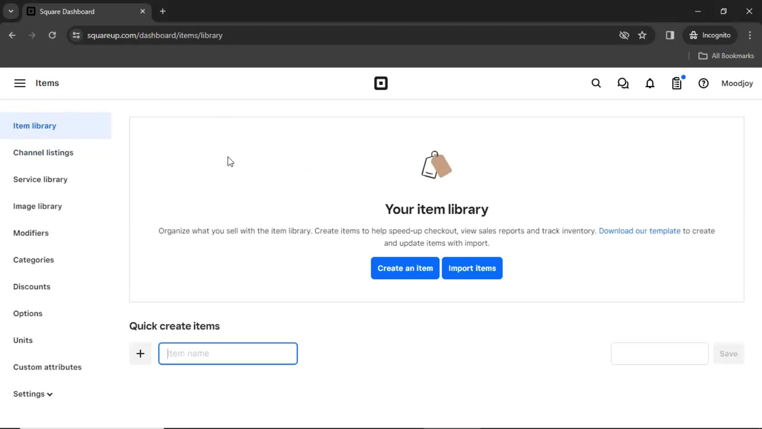Click the refresh page button
The height and width of the screenshot is (429, 762).
coord(52,35)
